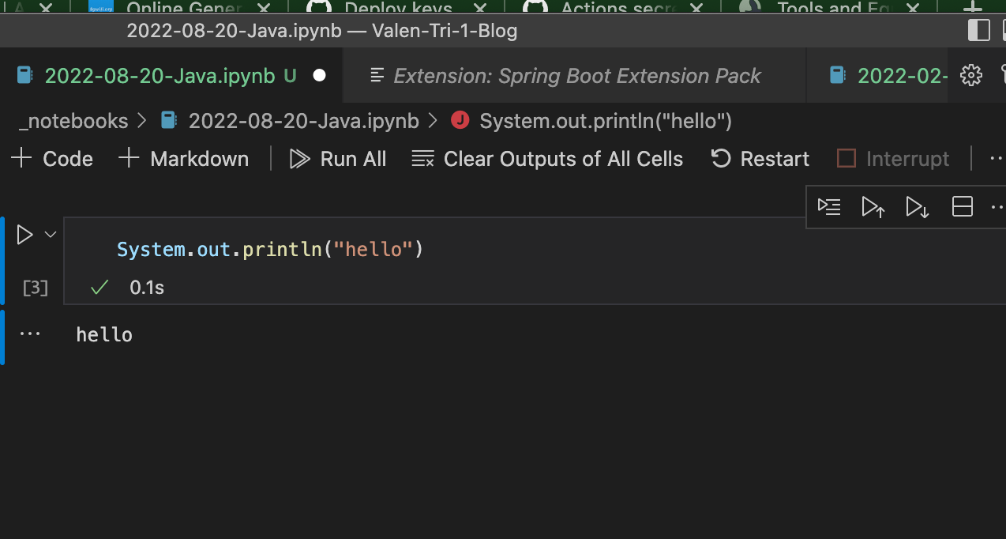Execute this cell and below
This screenshot has width=1006, height=539.
point(917,207)
